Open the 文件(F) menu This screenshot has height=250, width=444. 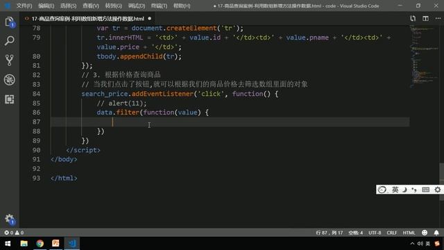(24, 6)
